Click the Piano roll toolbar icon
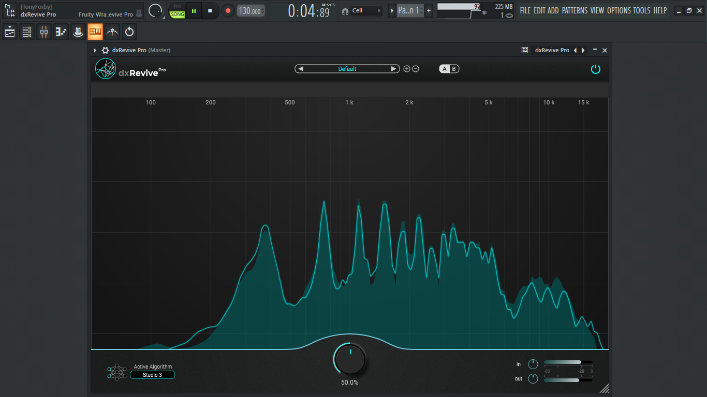Image resolution: width=707 pixels, height=397 pixels. point(61,32)
